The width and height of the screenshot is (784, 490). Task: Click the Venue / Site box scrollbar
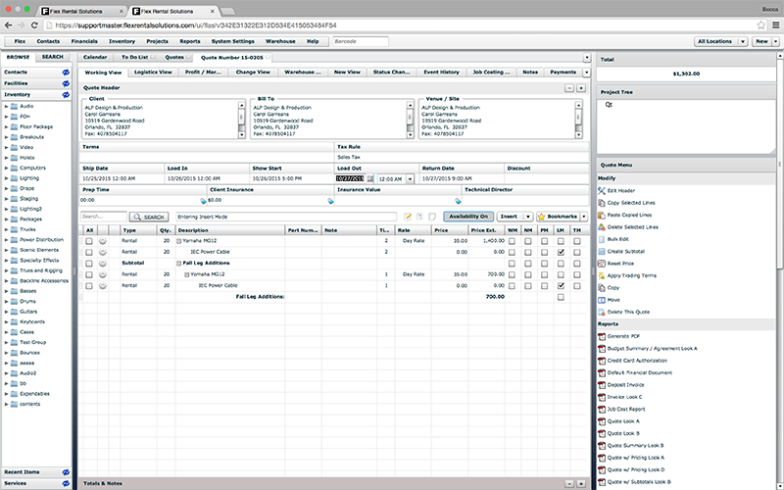pos(578,120)
